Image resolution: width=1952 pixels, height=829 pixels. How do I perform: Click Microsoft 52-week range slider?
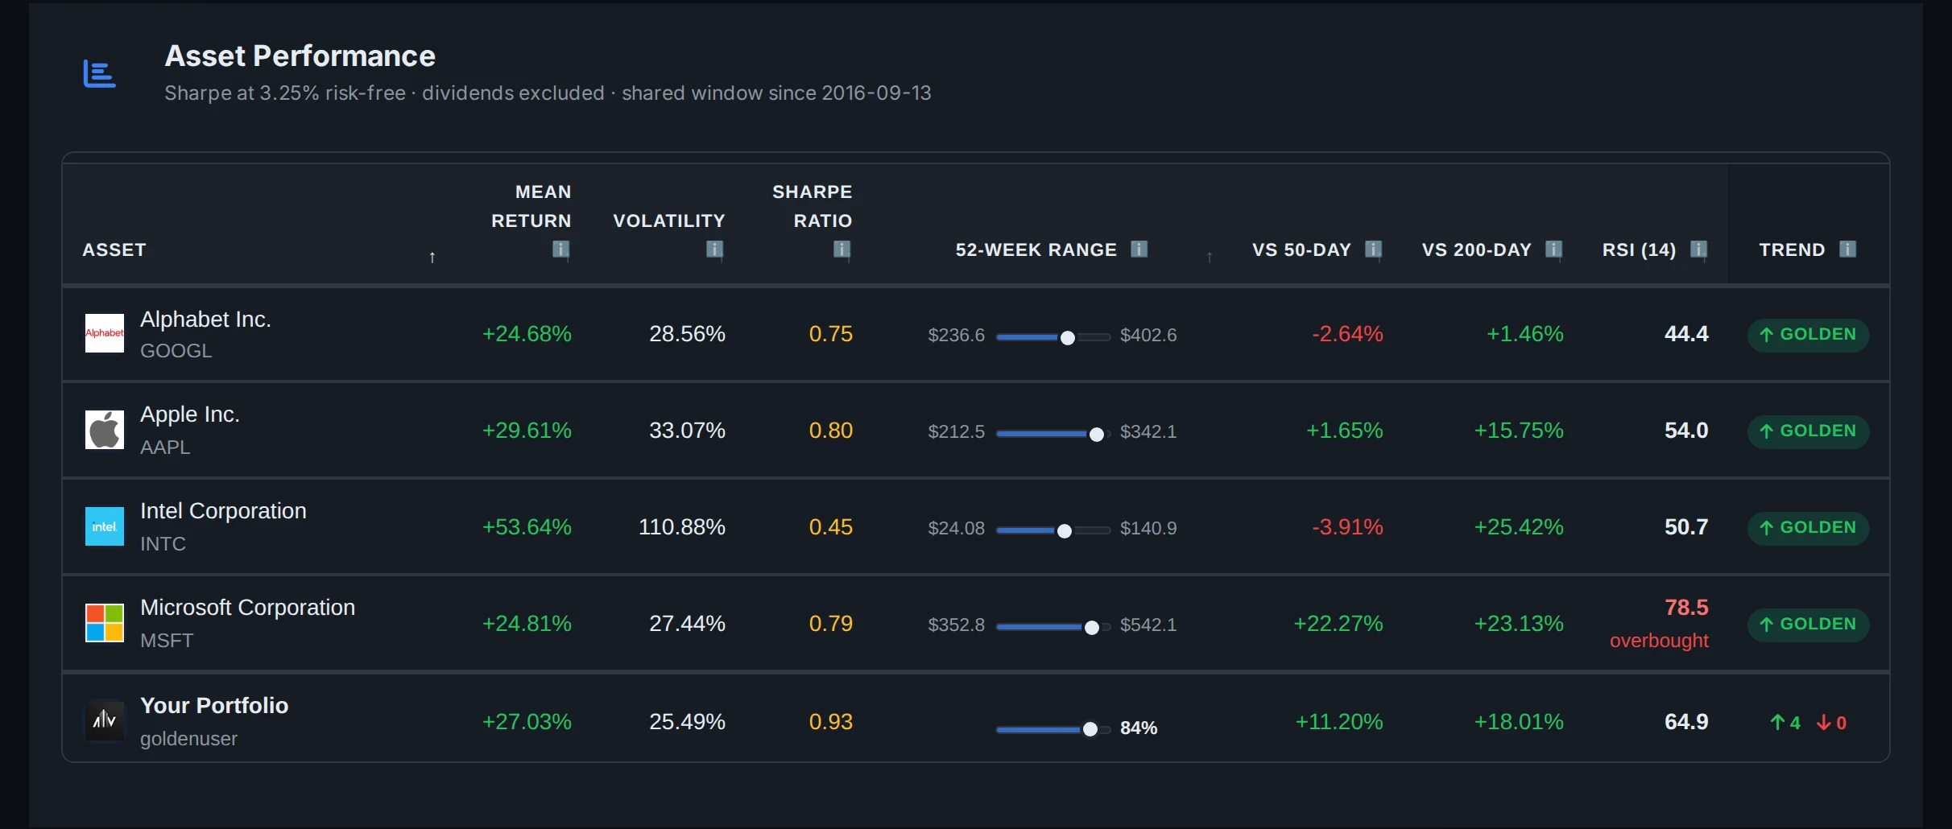1053,627
